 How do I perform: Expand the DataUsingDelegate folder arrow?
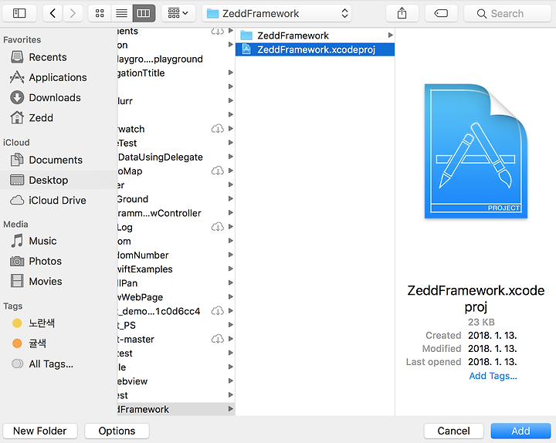point(230,157)
